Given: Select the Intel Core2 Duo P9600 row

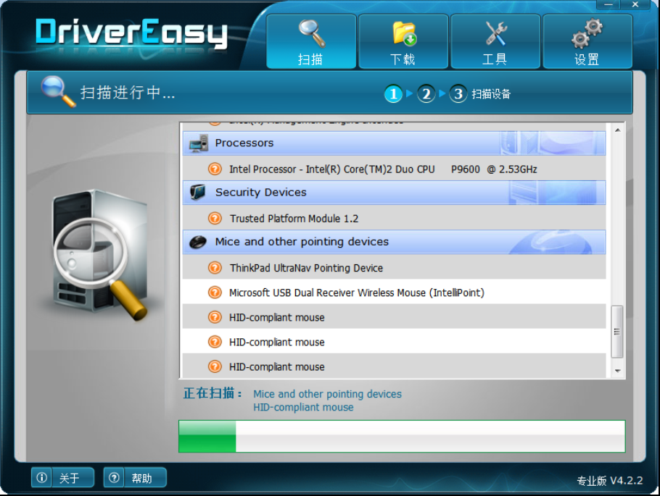Looking at the screenshot, I should click(x=394, y=169).
